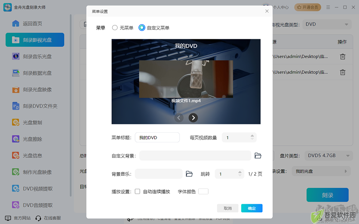Delete the first file row with trash icon
The height and width of the screenshot is (224, 359).
(343, 56)
